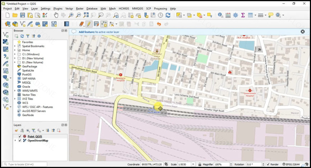Click the EPSG:32644 CRS button
Image resolution: width=311 pixels, height=168 pixels.
coord(291,164)
